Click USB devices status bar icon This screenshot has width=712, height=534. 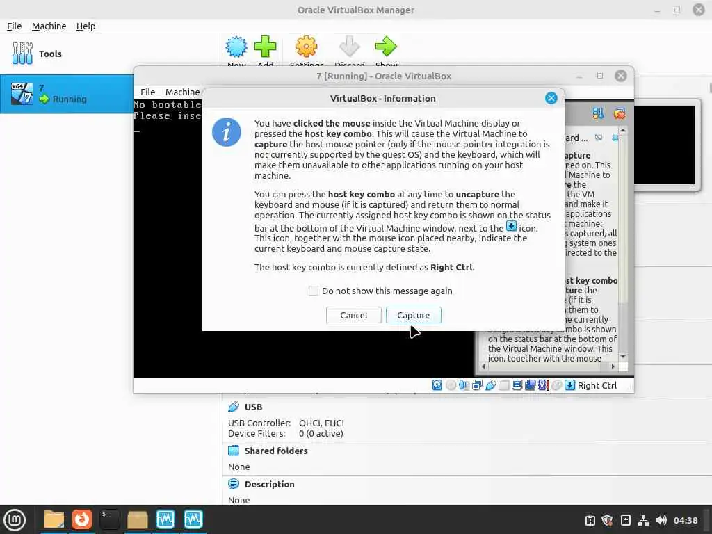tap(490, 385)
